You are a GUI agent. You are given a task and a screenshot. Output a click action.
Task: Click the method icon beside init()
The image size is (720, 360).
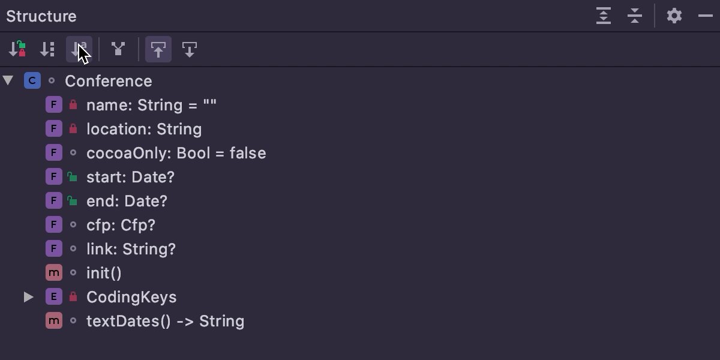pyautogui.click(x=53, y=272)
